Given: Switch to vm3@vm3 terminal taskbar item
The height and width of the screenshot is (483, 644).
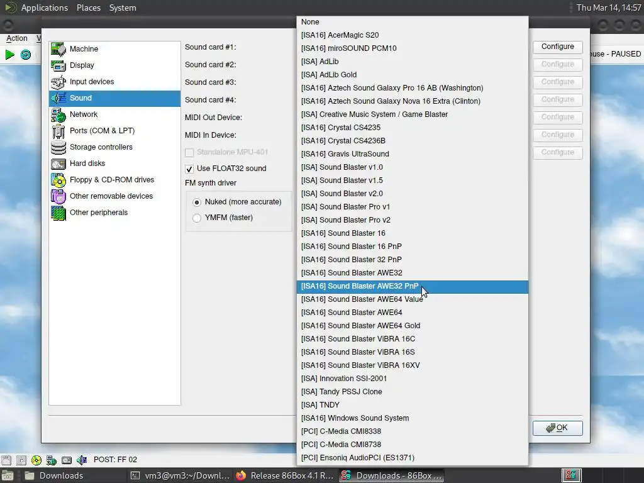Looking at the screenshot, I should click(x=180, y=475).
